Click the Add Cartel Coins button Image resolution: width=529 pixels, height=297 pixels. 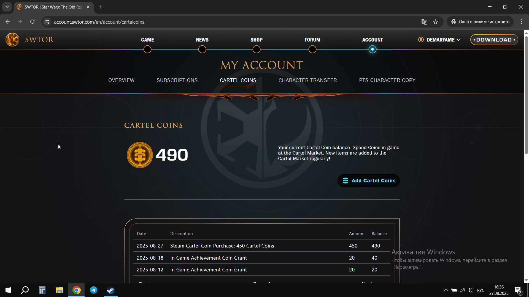[369, 181]
